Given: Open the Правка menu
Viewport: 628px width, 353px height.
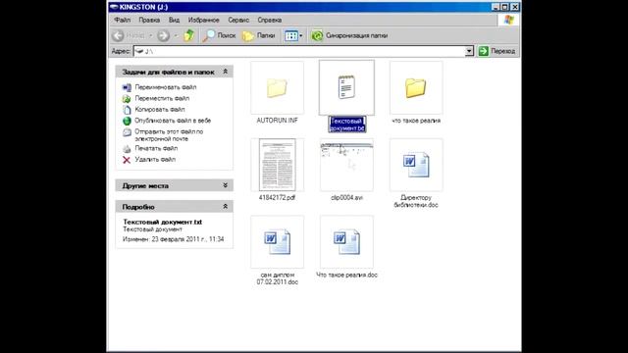Looking at the screenshot, I should (x=149, y=20).
